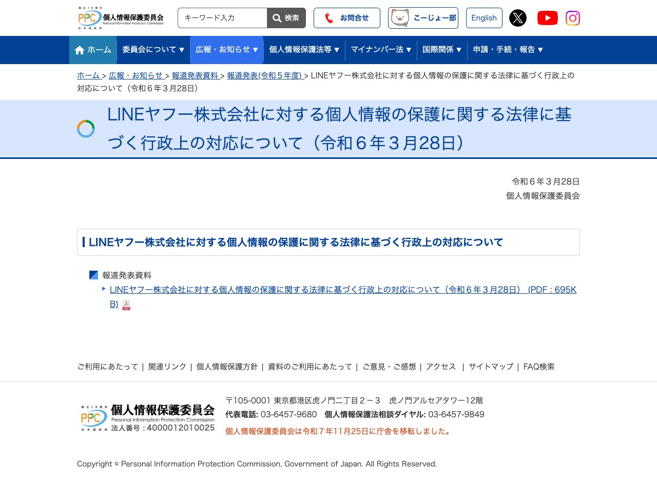Viewport: 657px width, 486px height.
Task: Click the 個人情報保護委員会 author text below the date
Action: [x=543, y=195]
